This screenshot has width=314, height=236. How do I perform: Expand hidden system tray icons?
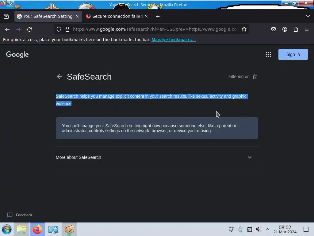click(267, 229)
